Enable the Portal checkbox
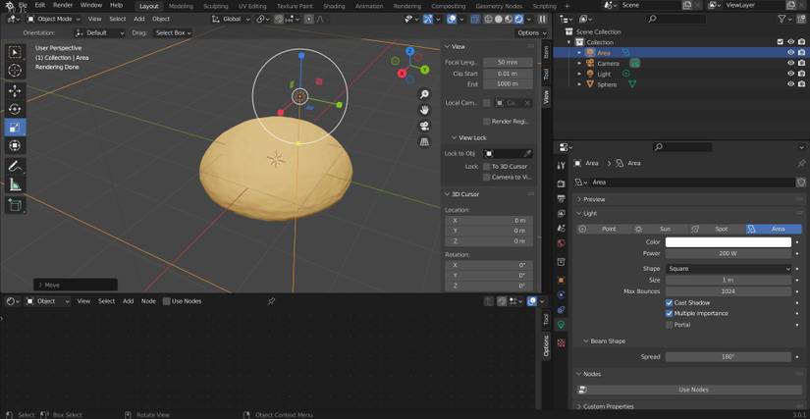The image size is (810, 419). pyautogui.click(x=670, y=325)
